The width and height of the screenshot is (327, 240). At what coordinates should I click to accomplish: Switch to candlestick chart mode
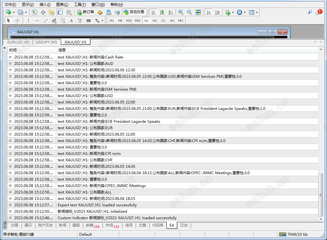pos(162,12)
